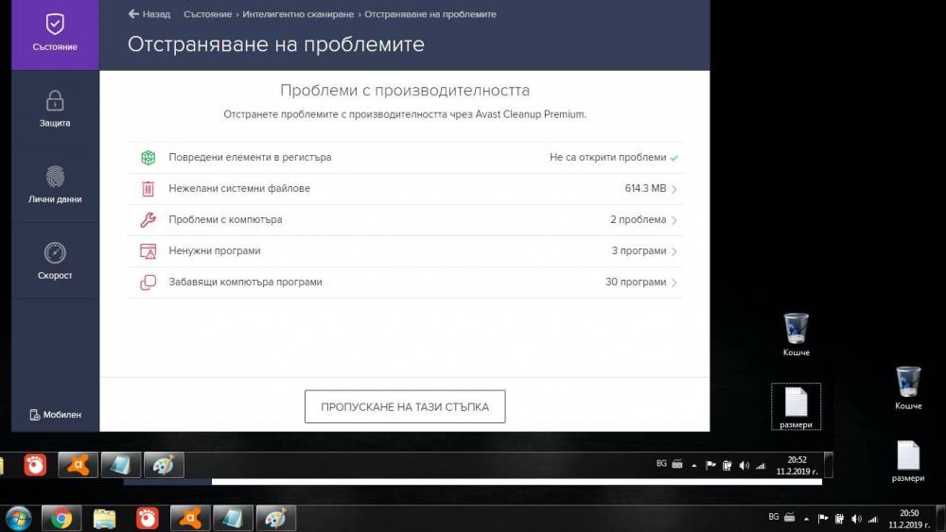Launch Google Chrome from the taskbar
Image resolution: width=946 pixels, height=532 pixels.
pyautogui.click(x=61, y=519)
